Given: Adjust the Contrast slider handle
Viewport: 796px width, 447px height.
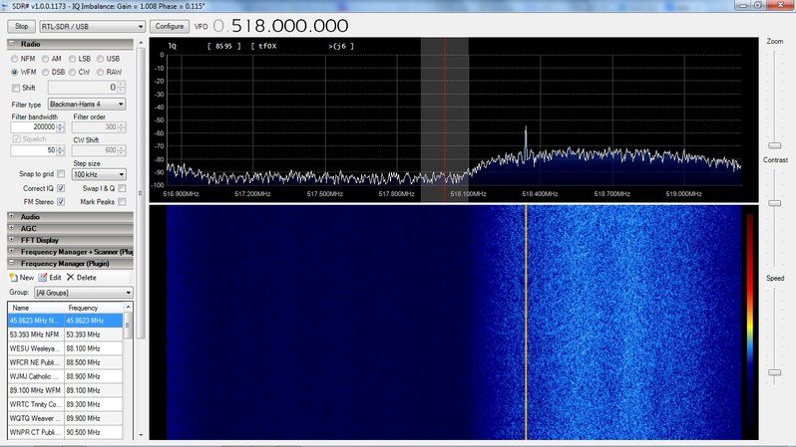Looking at the screenshot, I should tap(775, 203).
